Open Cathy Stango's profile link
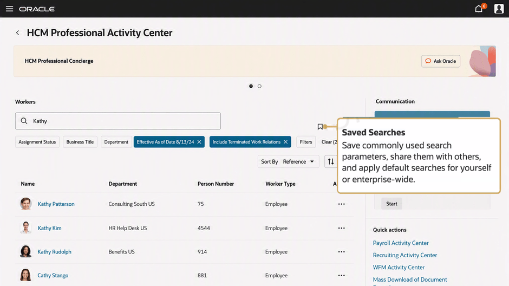 click(x=53, y=275)
